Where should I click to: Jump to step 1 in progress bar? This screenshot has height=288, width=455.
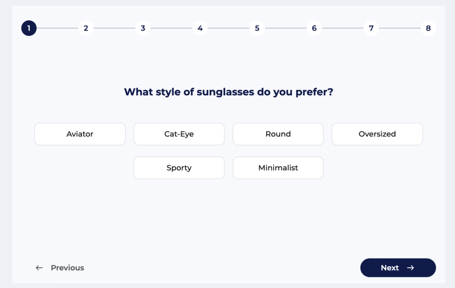coord(29,28)
